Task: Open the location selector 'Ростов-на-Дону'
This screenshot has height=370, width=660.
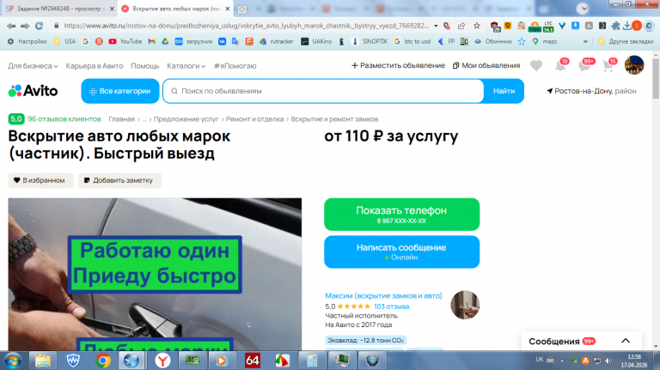Action: (591, 91)
